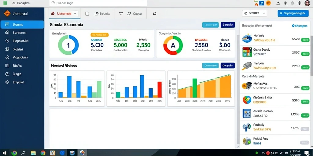313x156 pixels.
Task: Select the Ulooms sidebar menu item
Action: click(22, 24)
